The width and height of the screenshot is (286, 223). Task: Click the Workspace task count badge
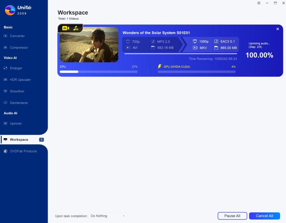click(41, 140)
